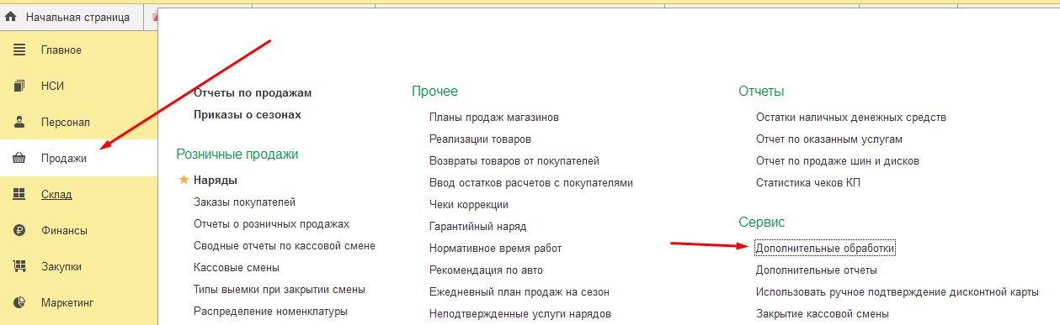Open Сводные отчеты по кассовой смене
Viewport: 1060px width, 325px height.
pos(285,245)
